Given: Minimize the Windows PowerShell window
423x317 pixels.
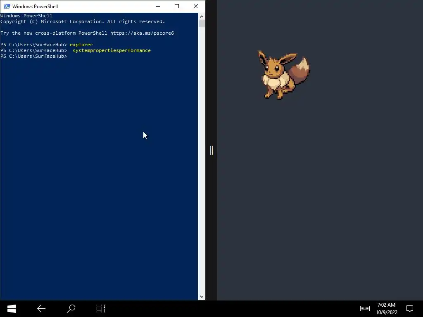Looking at the screenshot, I should click(x=158, y=6).
